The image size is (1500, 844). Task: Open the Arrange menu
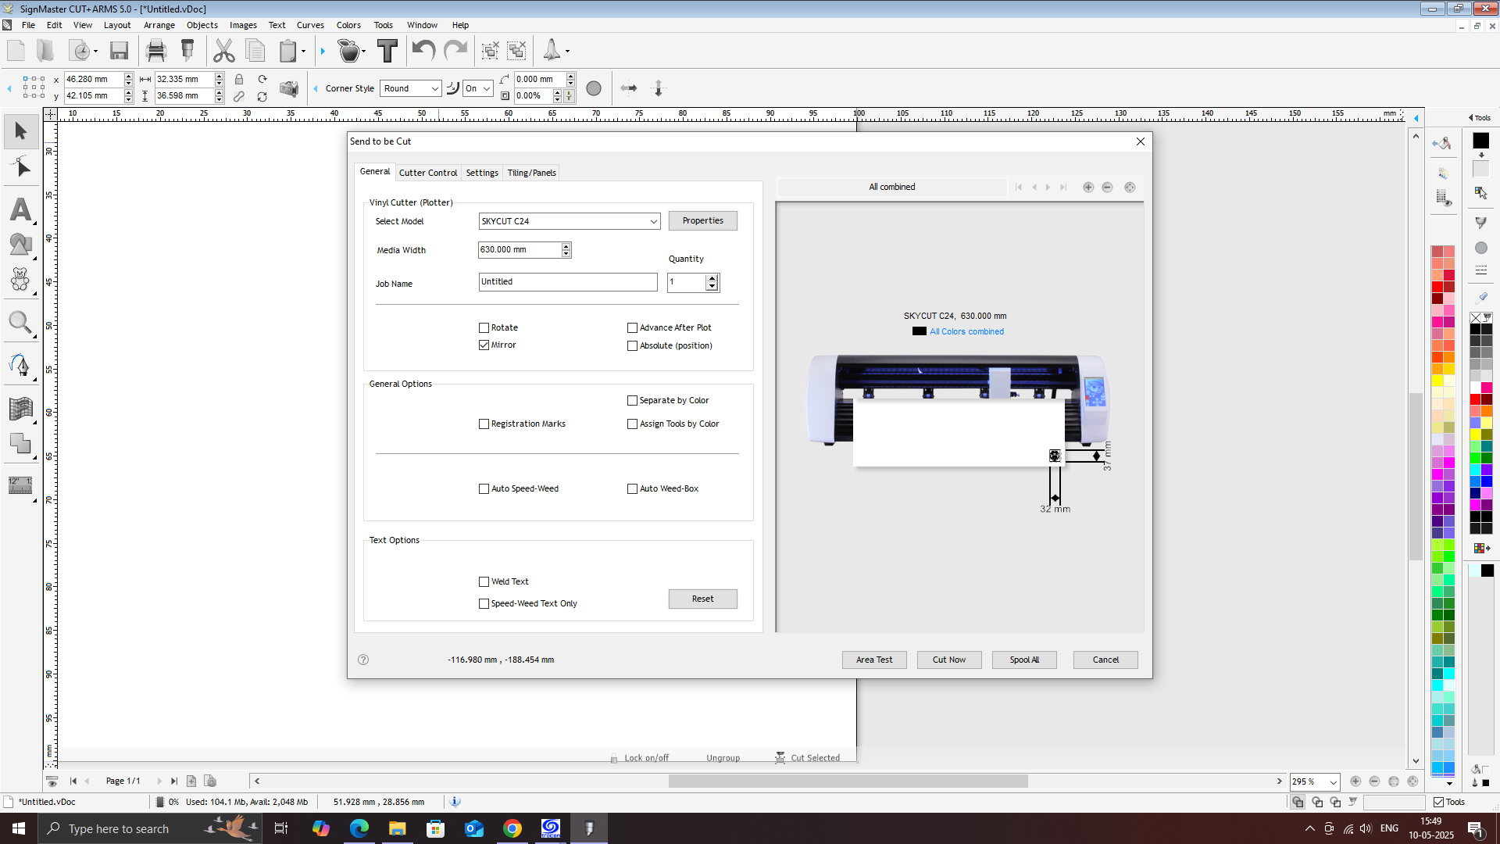159,25
